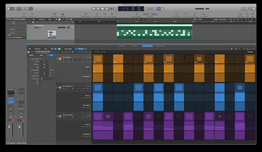The width and height of the screenshot is (262, 152).
Task: Click the Join toolbar icon
Action: (104, 15)
